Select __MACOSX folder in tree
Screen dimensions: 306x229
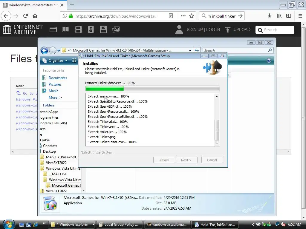pyautogui.click(x=58, y=174)
